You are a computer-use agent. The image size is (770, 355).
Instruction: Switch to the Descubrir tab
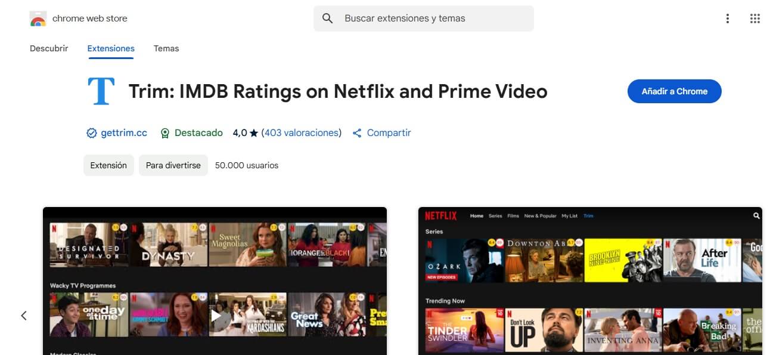pyautogui.click(x=49, y=48)
